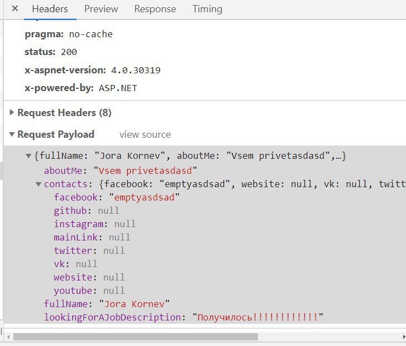
Task: Select the fullName "Jora Kornev" line
Action: tap(106, 304)
